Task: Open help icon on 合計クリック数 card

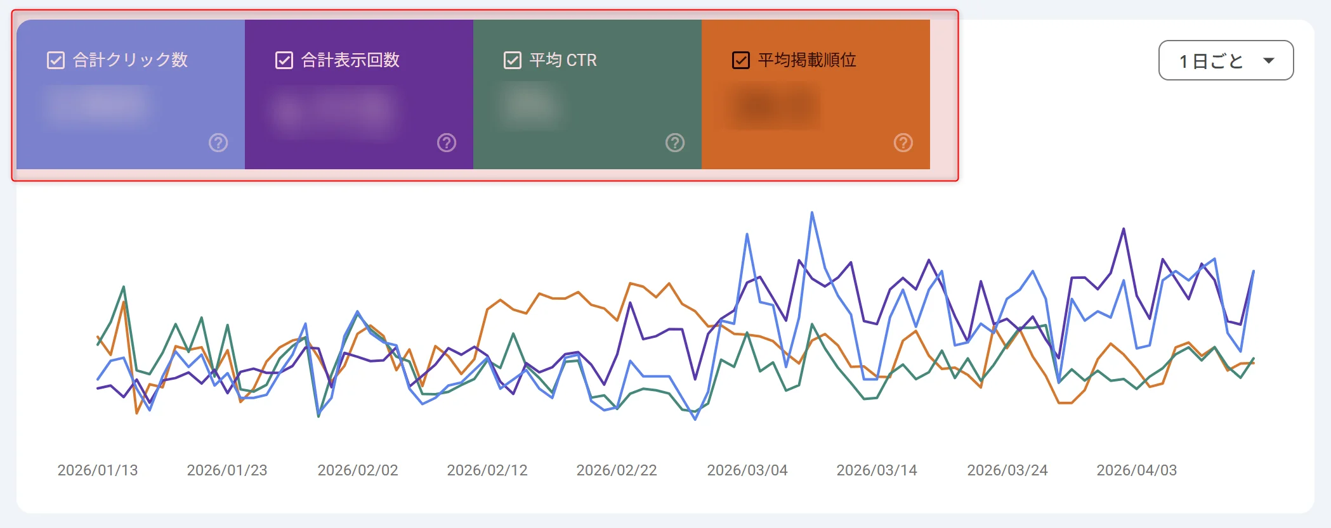Action: click(x=218, y=143)
